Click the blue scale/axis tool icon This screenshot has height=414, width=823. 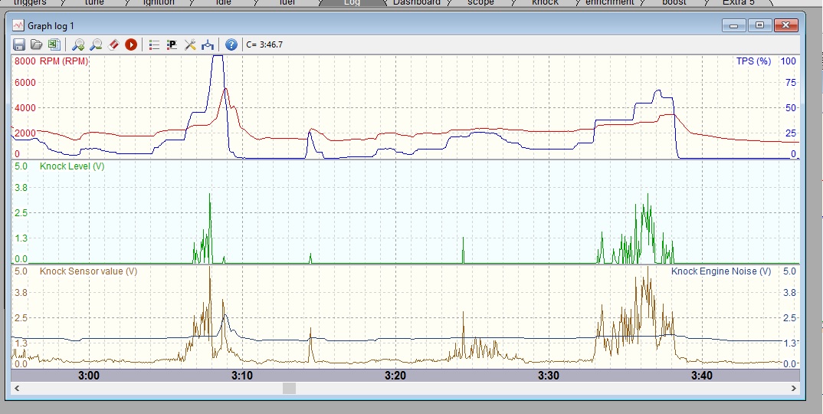click(208, 44)
